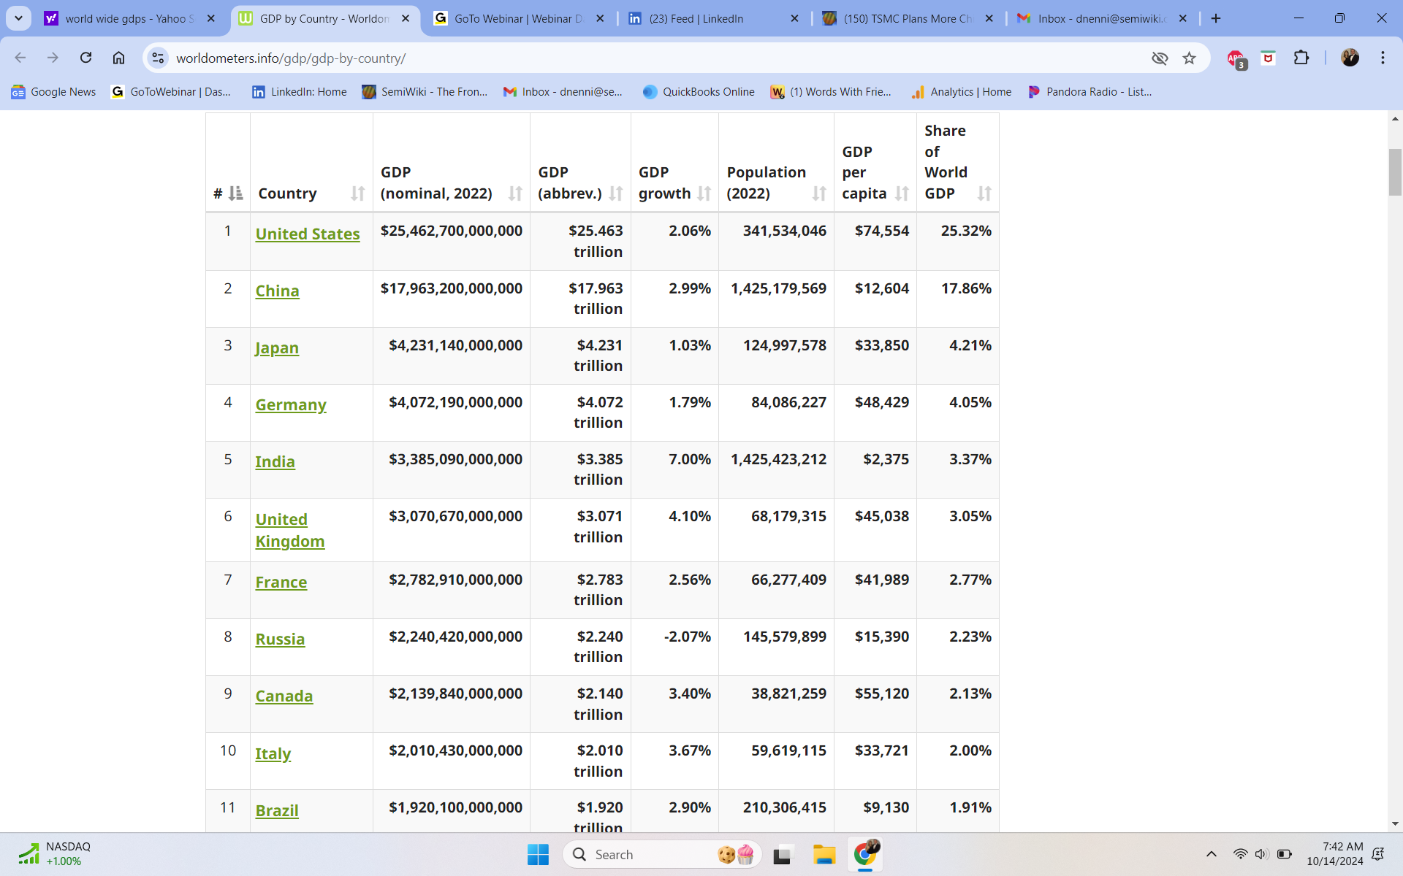Reload the page with the refresh icon
The width and height of the screenshot is (1403, 876).
pyautogui.click(x=85, y=58)
